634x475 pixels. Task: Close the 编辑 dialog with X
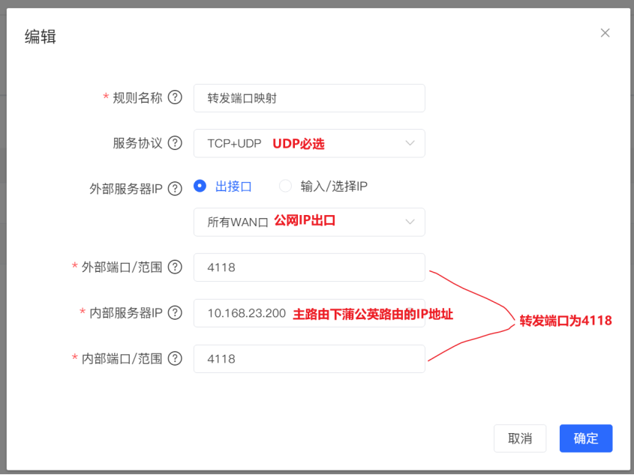605,33
